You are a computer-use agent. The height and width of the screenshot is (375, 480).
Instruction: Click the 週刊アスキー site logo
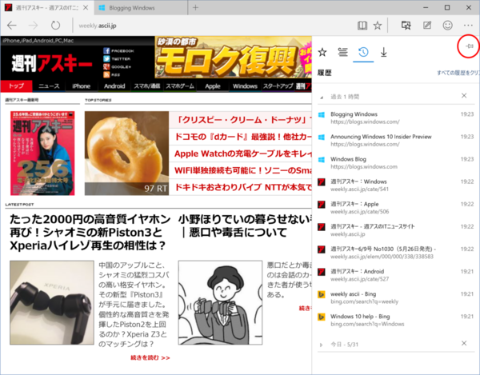51,64
